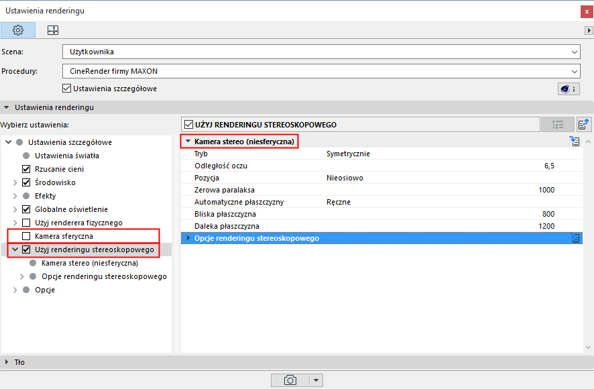Toggle Ustawienia szczegółowe checkbox
Screen dimensions: 594x389
(x=66, y=89)
